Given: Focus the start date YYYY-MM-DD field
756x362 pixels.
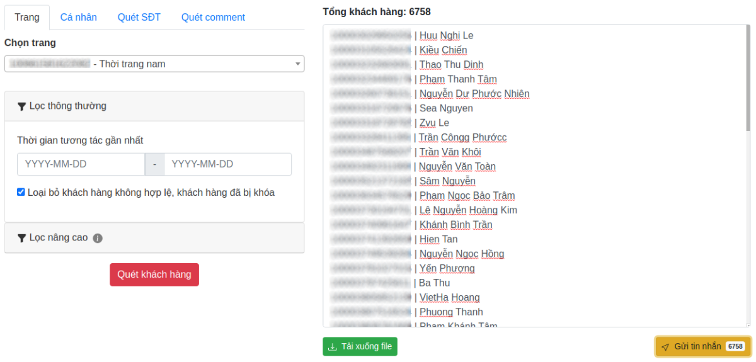Looking at the screenshot, I should pos(81,164).
